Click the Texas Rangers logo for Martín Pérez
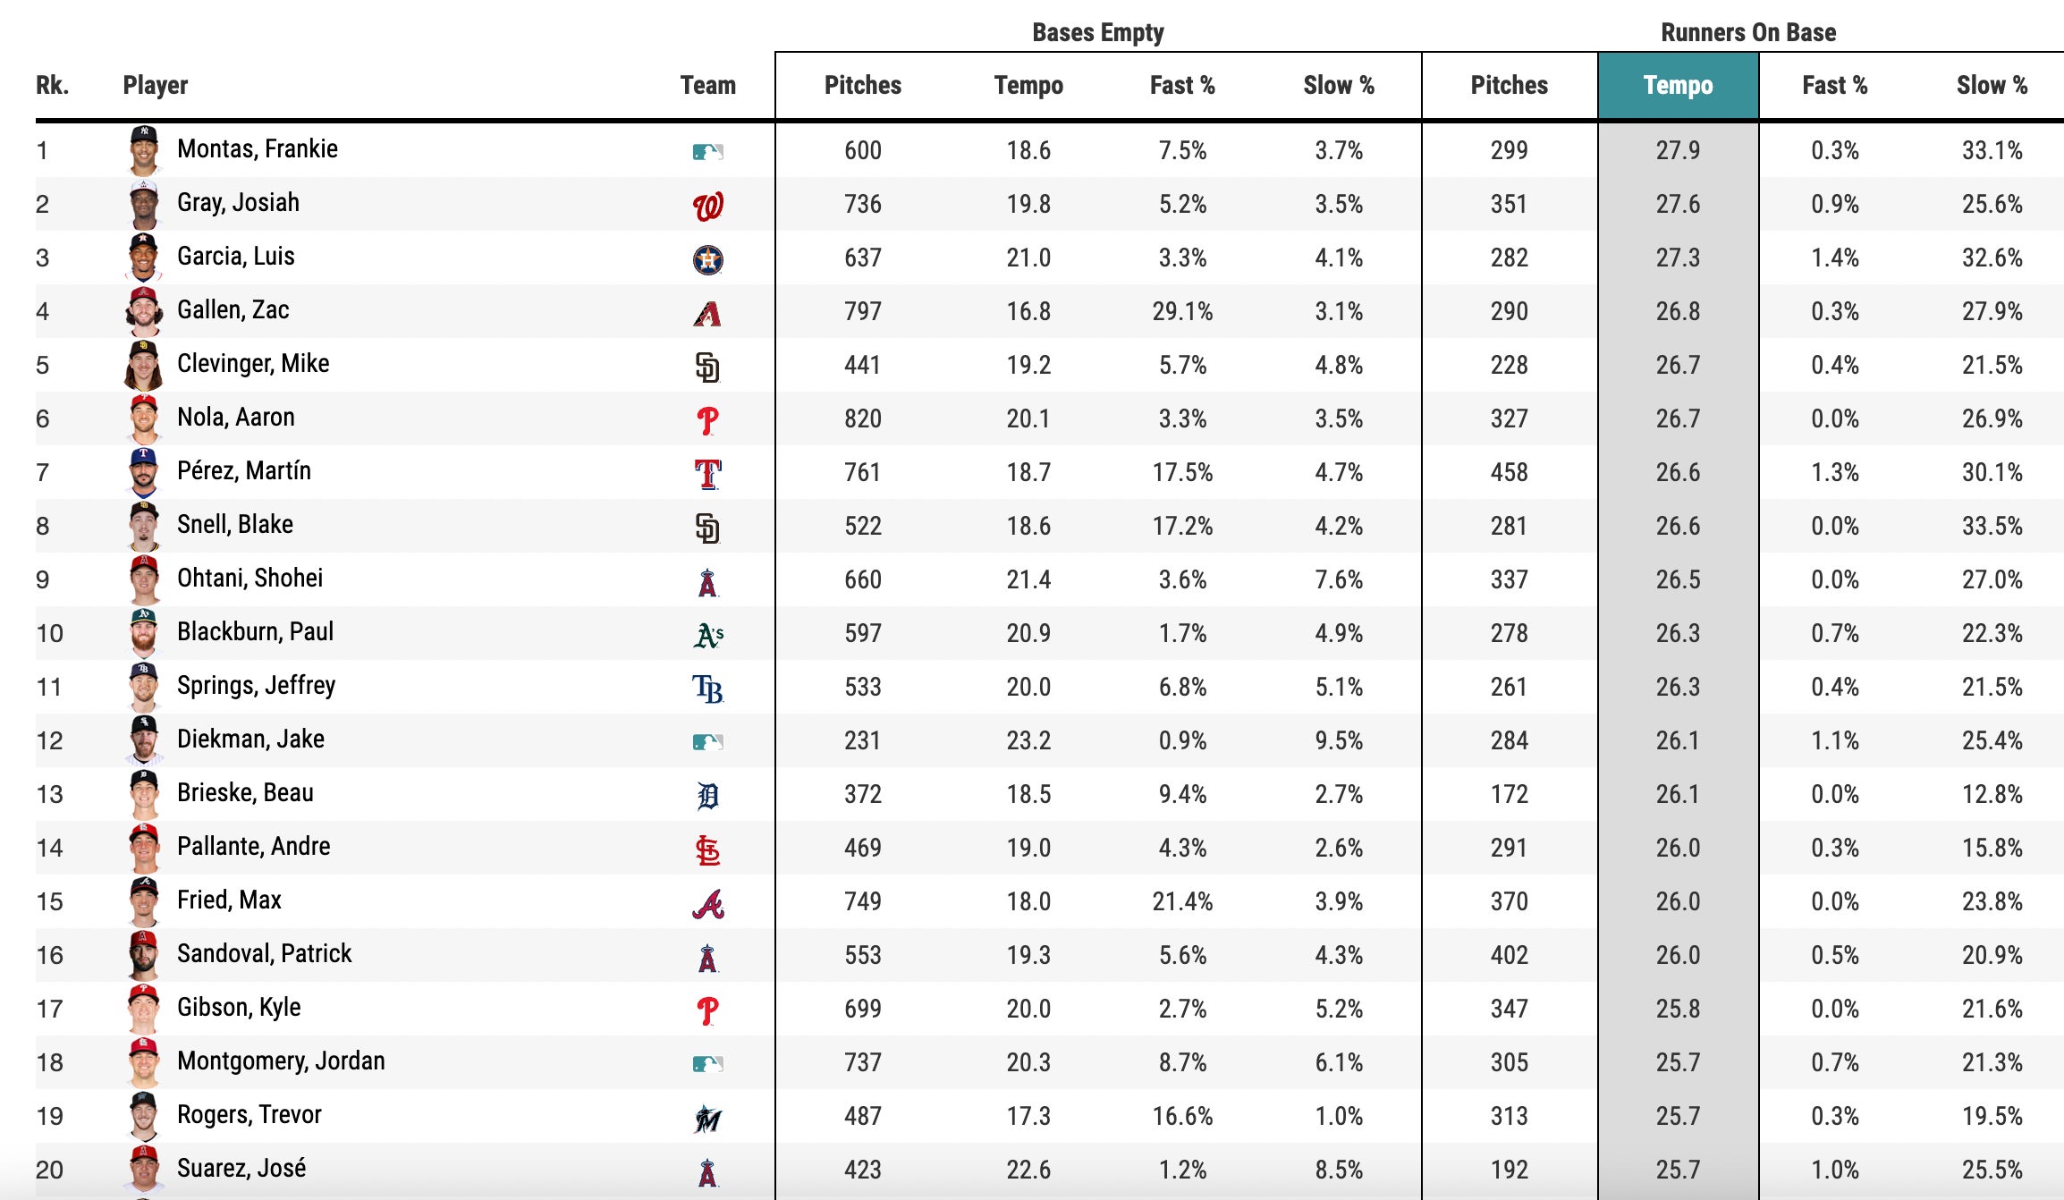2064x1200 pixels. point(707,473)
